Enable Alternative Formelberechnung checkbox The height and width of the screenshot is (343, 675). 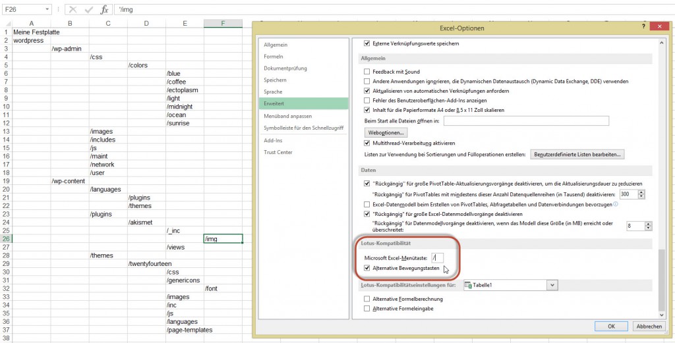tap(368, 299)
